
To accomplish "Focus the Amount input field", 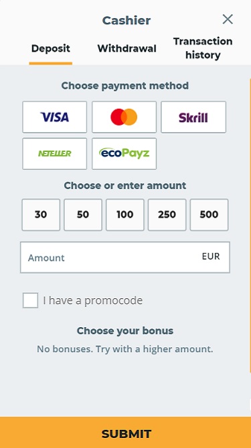I will 125,257.
